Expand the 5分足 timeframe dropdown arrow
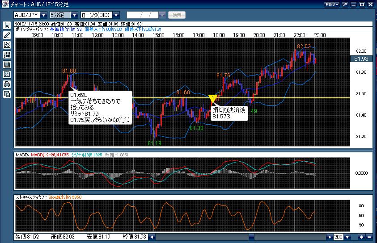Screen dimensions: 377x243 click(74, 15)
